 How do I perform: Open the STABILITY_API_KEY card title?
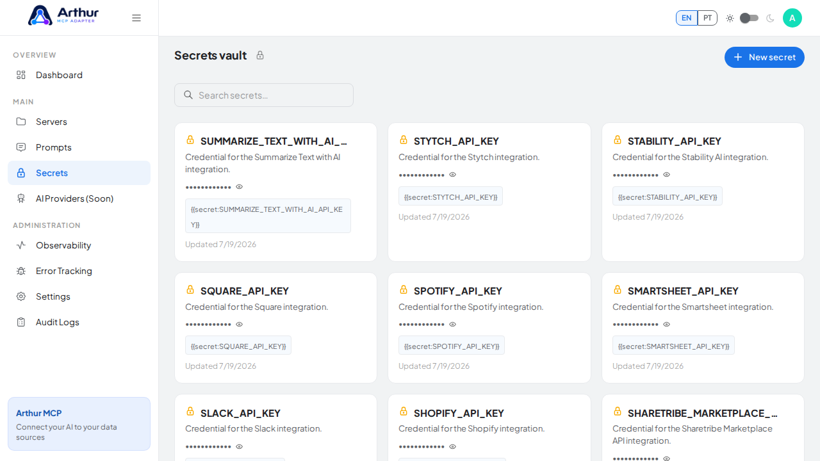coord(675,141)
